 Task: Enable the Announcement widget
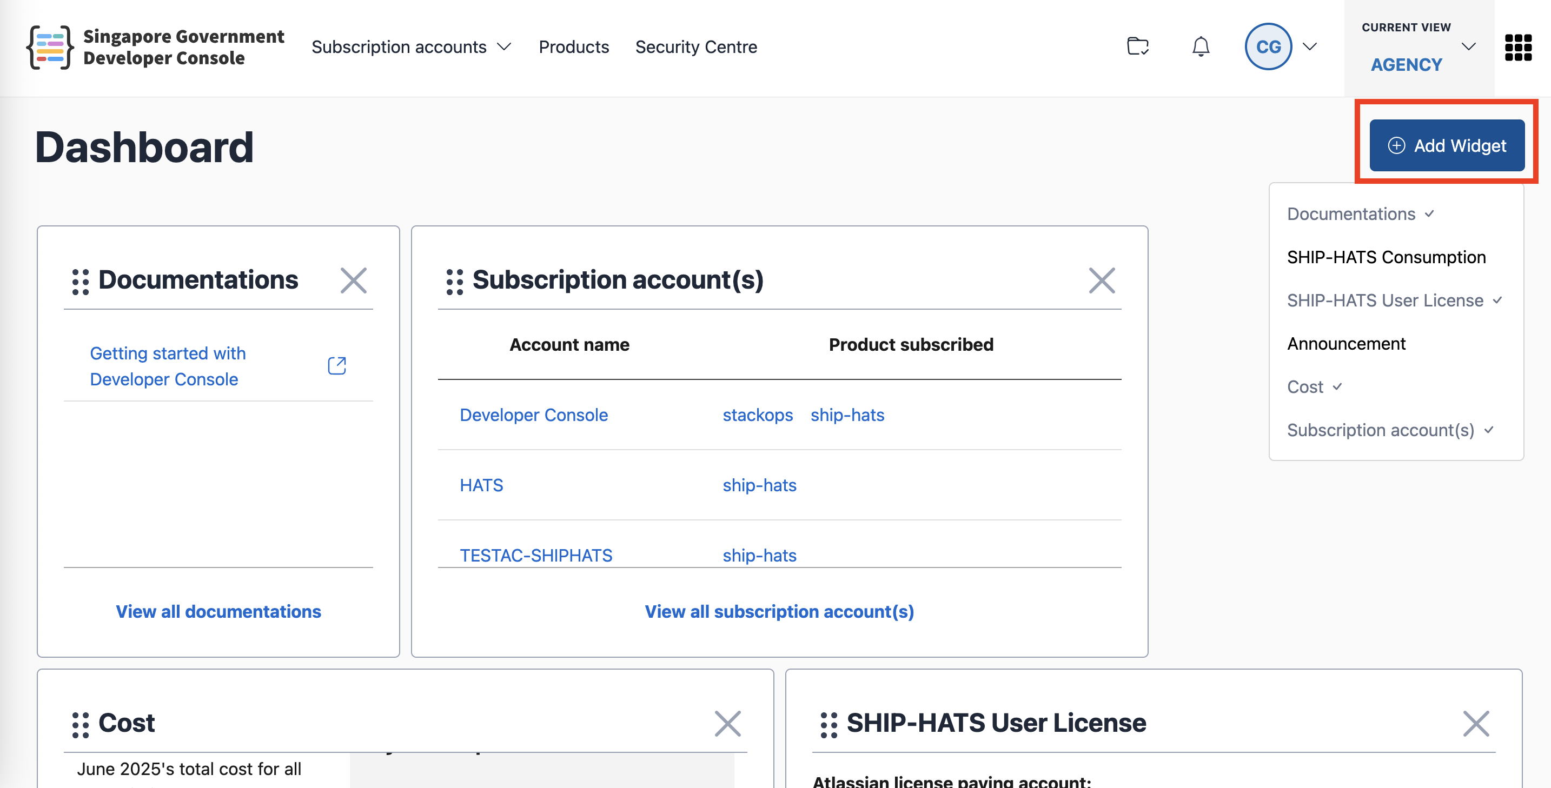pos(1345,344)
